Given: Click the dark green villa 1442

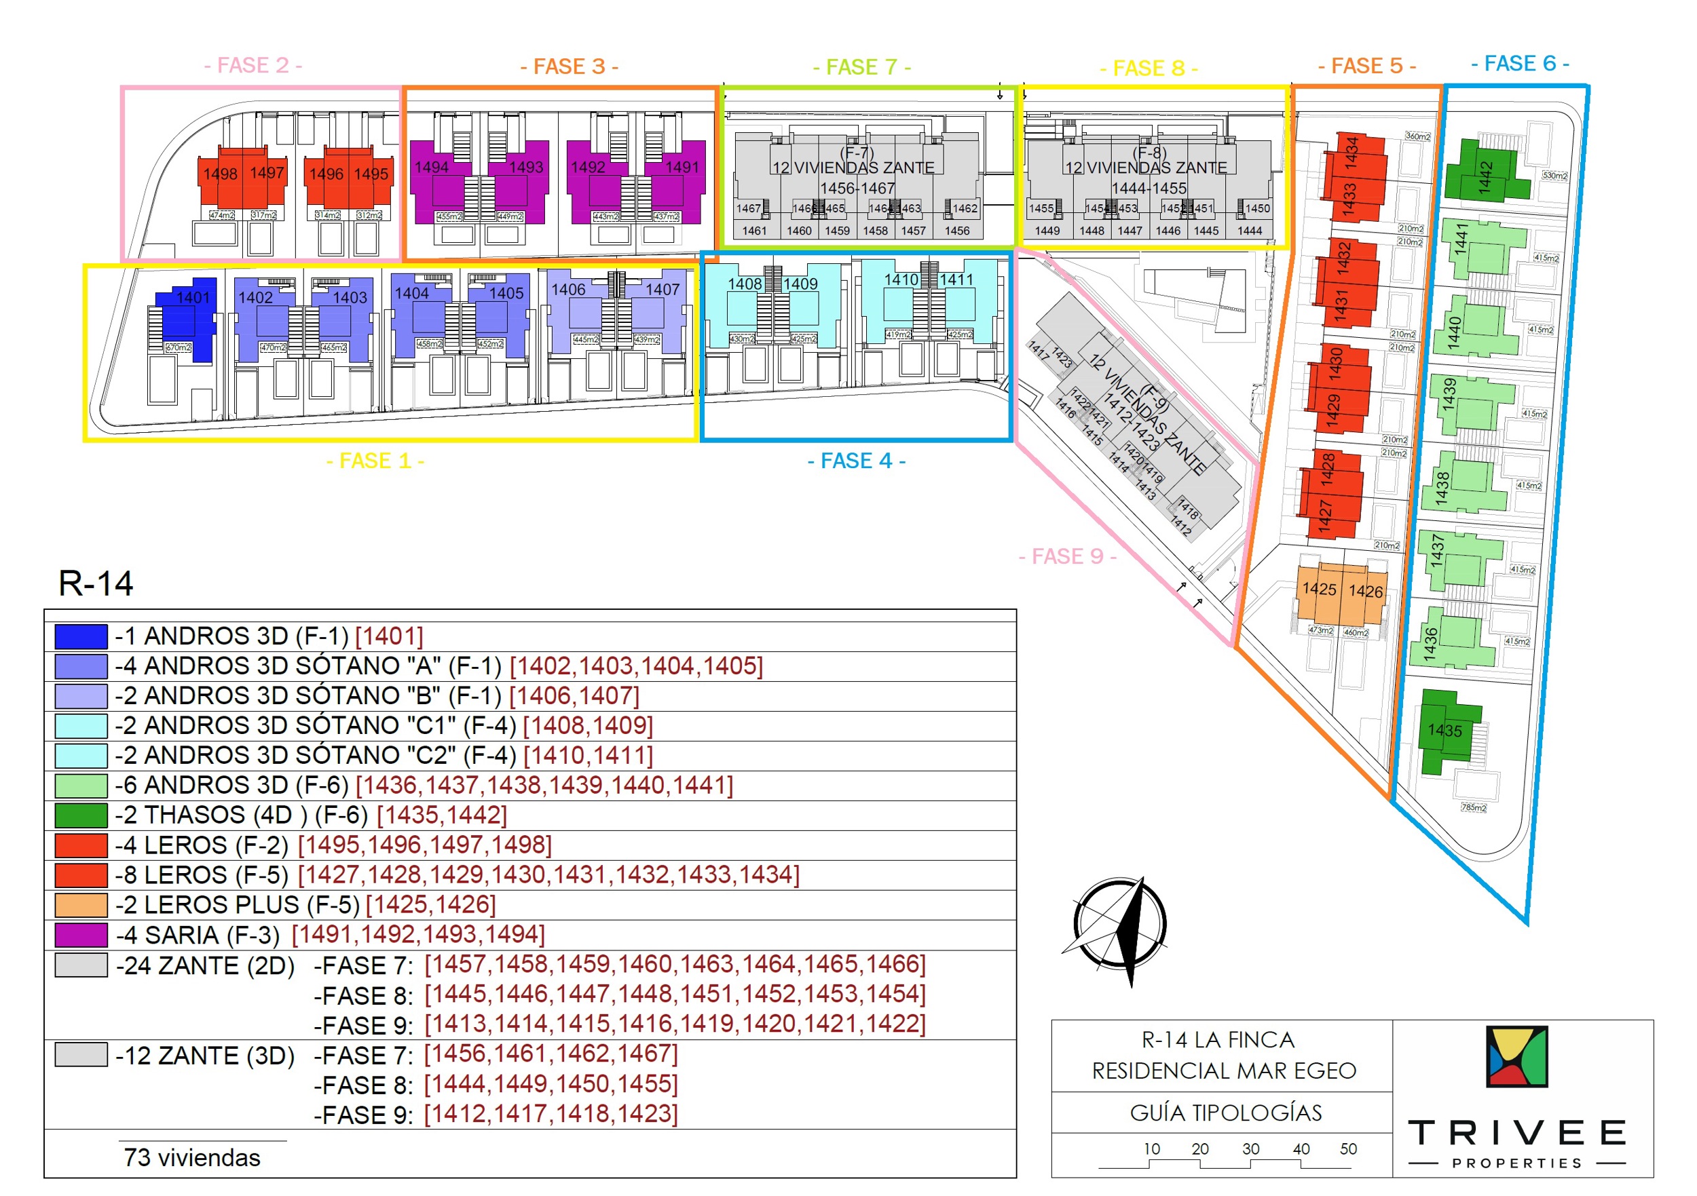Looking at the screenshot, I should [x=1486, y=174].
